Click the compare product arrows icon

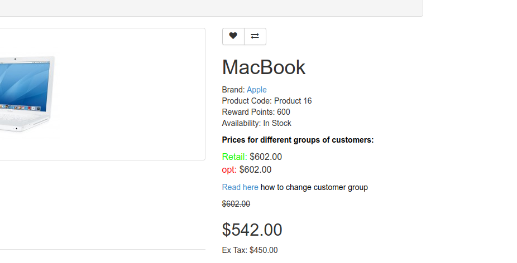click(255, 36)
